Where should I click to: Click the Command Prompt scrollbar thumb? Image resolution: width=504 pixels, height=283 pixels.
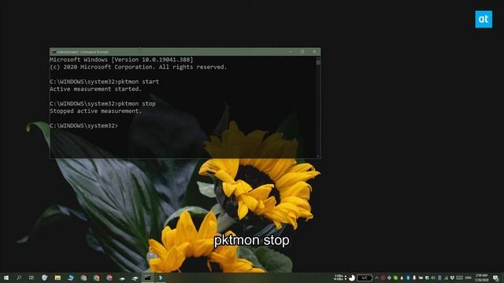click(318, 63)
